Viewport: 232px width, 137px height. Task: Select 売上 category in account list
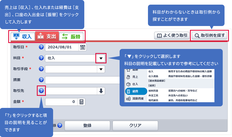point(136,77)
